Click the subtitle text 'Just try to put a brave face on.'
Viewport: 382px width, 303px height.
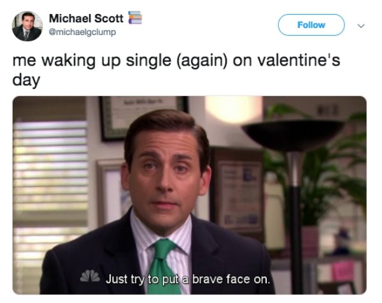pos(188,279)
